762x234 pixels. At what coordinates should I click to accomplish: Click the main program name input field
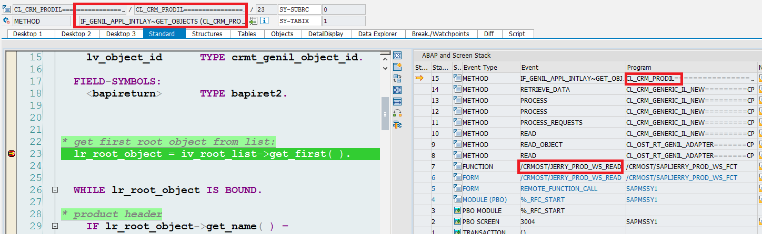point(69,9)
